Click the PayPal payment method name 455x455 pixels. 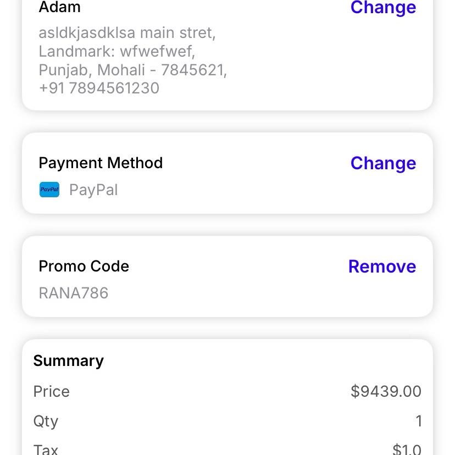(x=93, y=190)
